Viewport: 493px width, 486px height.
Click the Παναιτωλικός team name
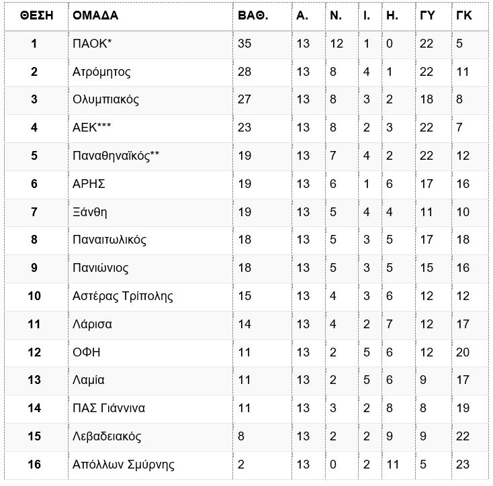[x=109, y=240]
